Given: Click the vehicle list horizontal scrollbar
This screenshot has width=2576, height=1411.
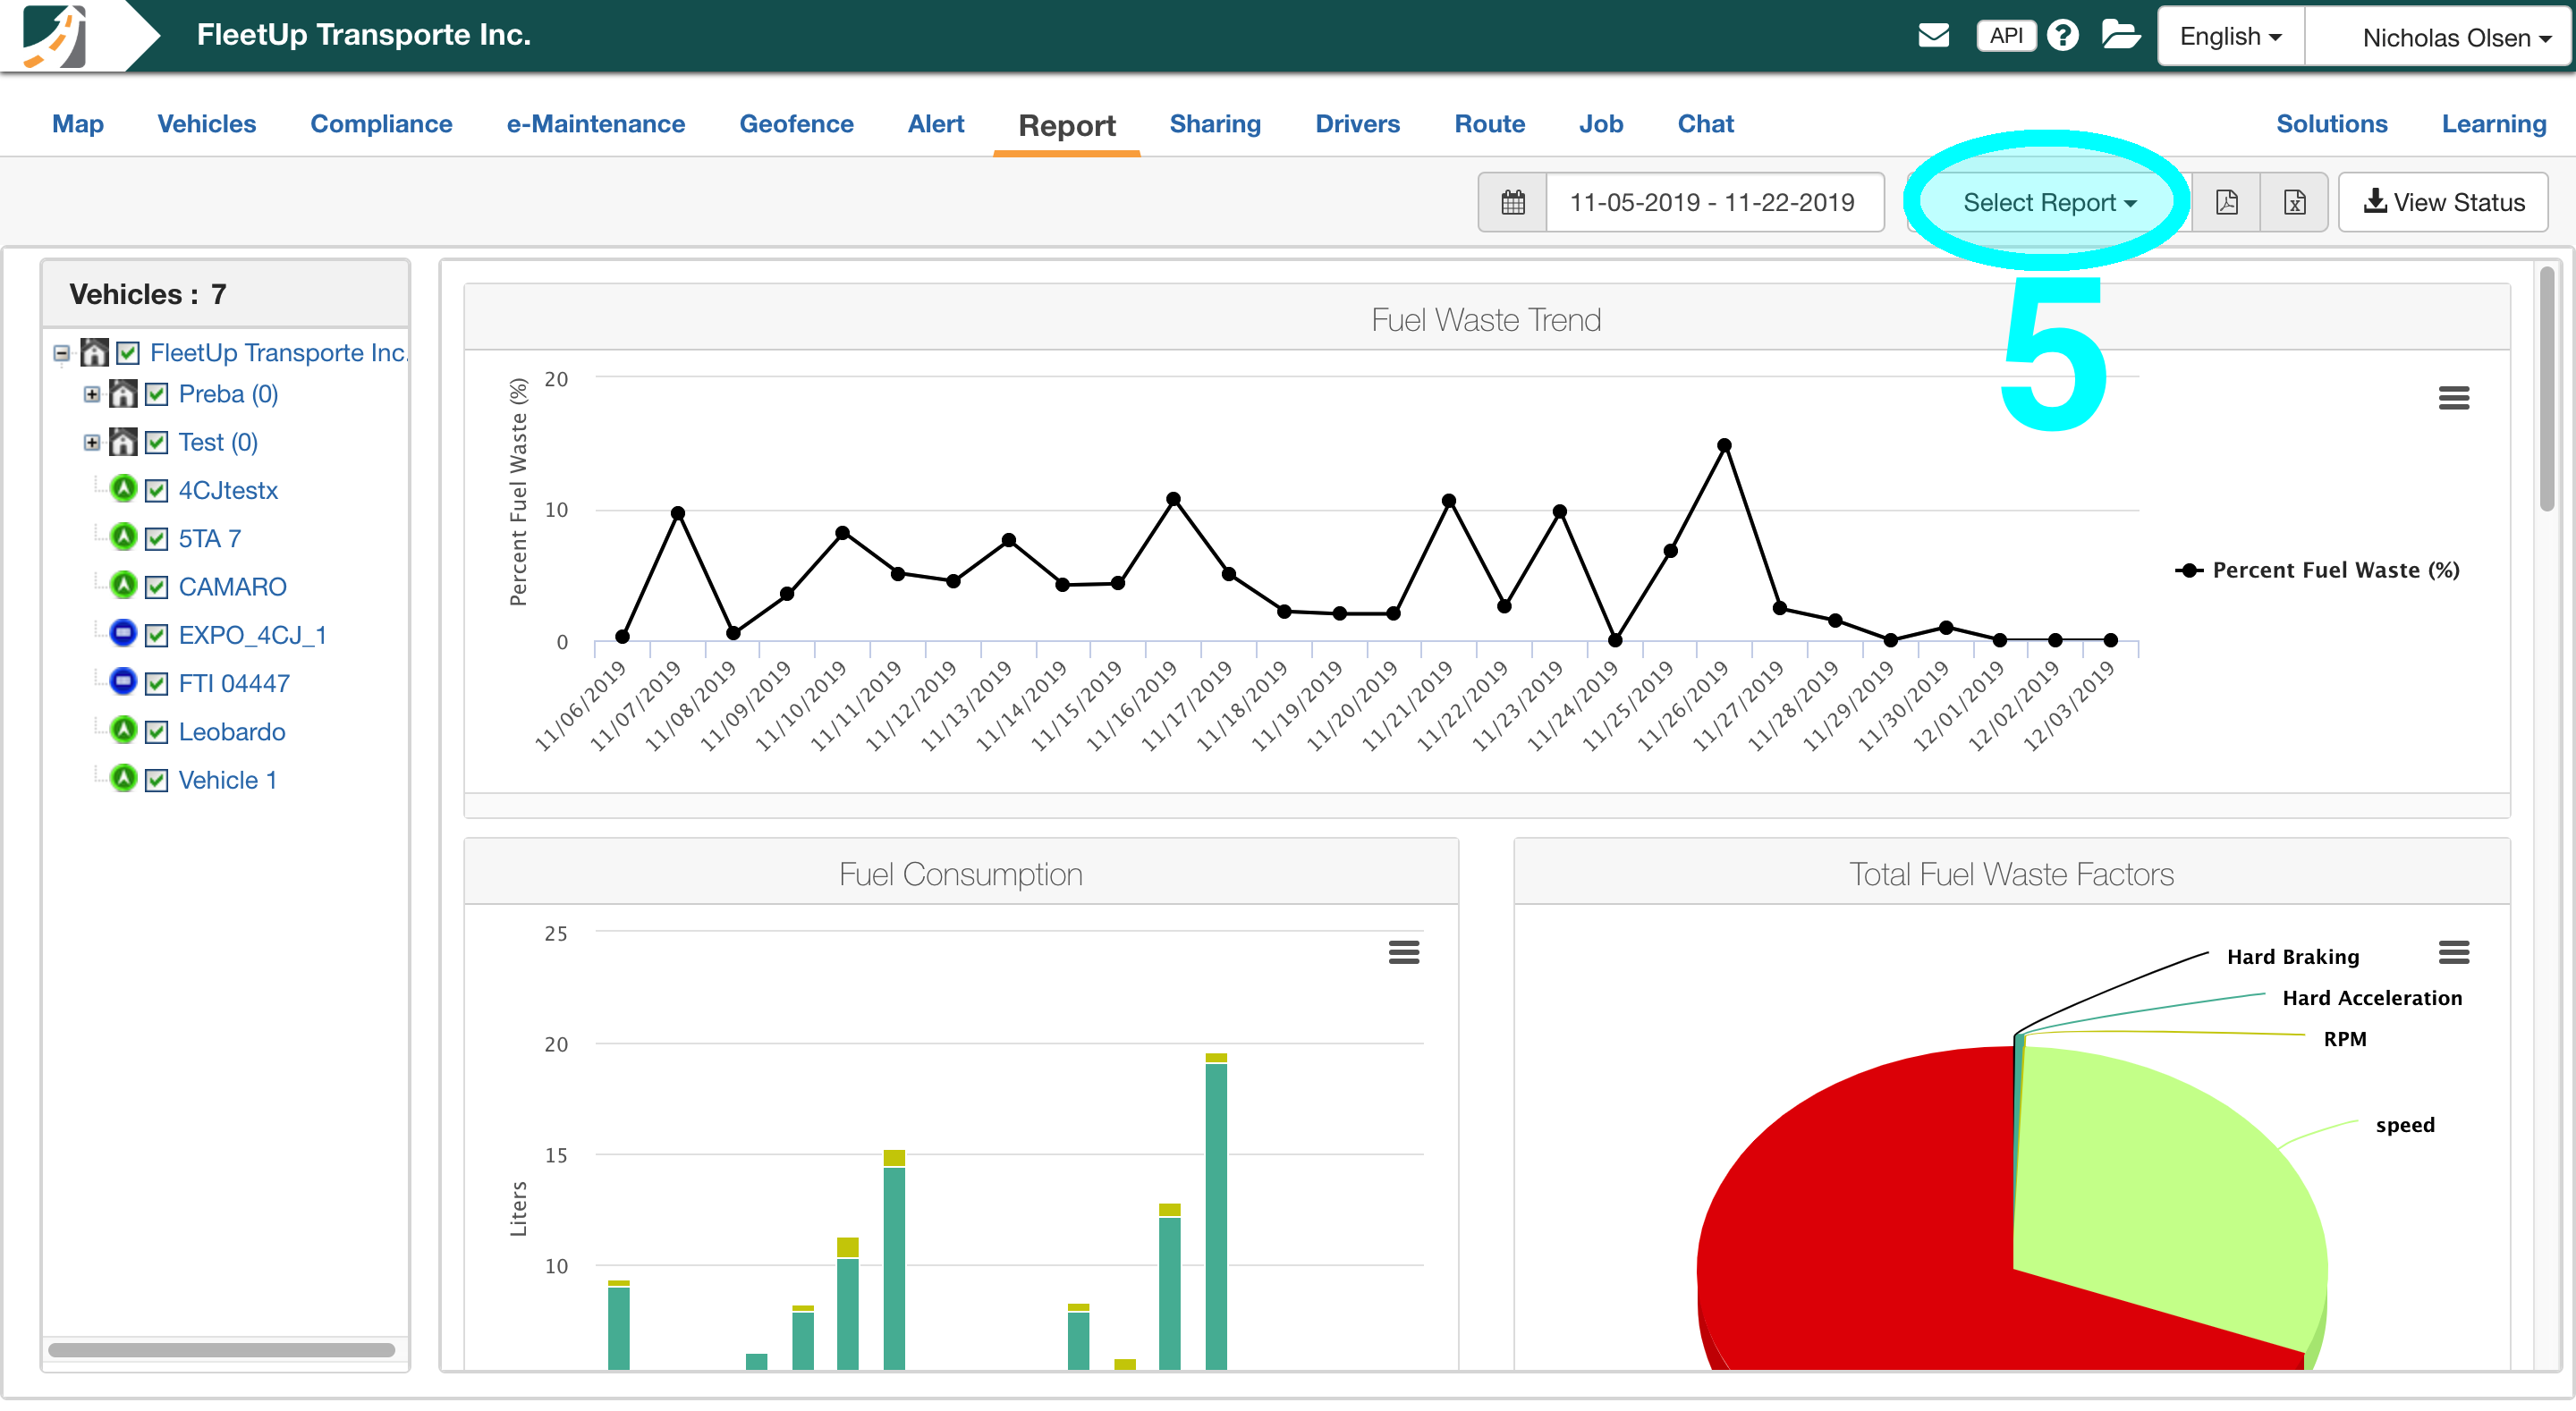Looking at the screenshot, I should pyautogui.click(x=222, y=1349).
